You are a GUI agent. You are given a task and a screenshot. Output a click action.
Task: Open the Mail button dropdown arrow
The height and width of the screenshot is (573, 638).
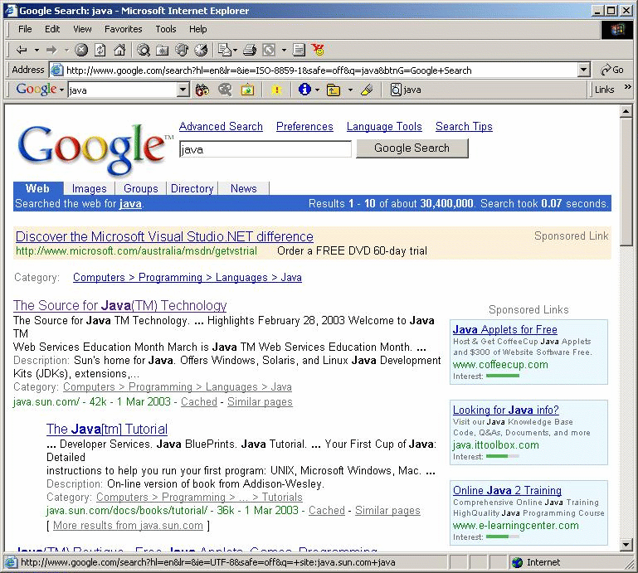pyautogui.click(x=235, y=50)
